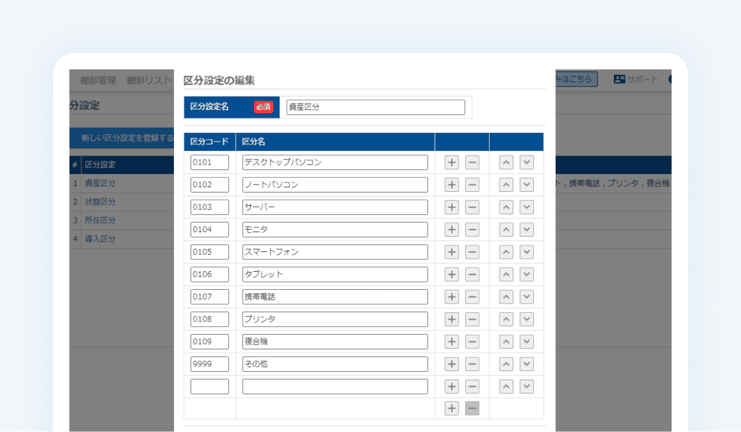Select 資産区分 row in background list
This screenshot has height=432, width=741.
tap(100, 183)
